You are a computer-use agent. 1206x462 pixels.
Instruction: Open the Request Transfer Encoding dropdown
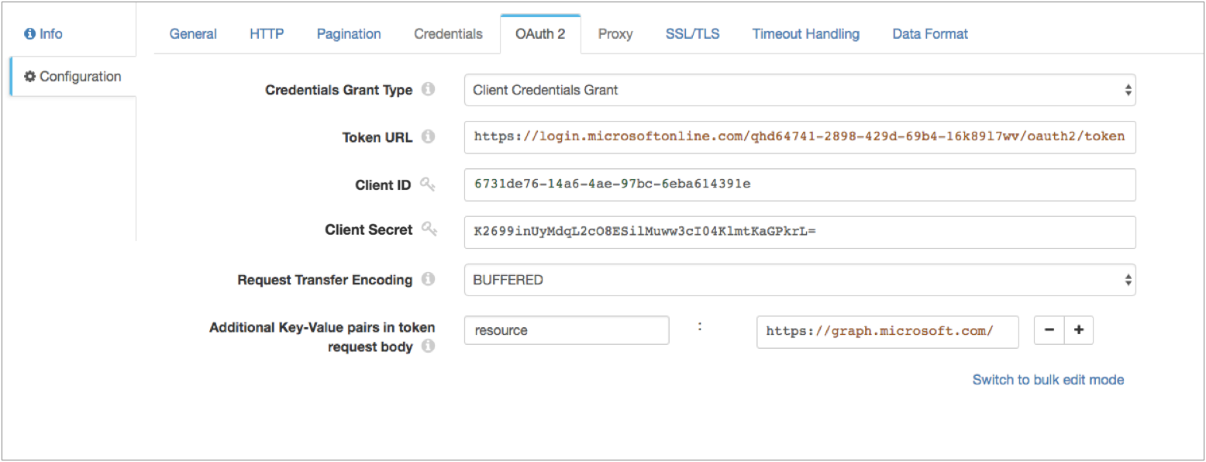click(801, 280)
